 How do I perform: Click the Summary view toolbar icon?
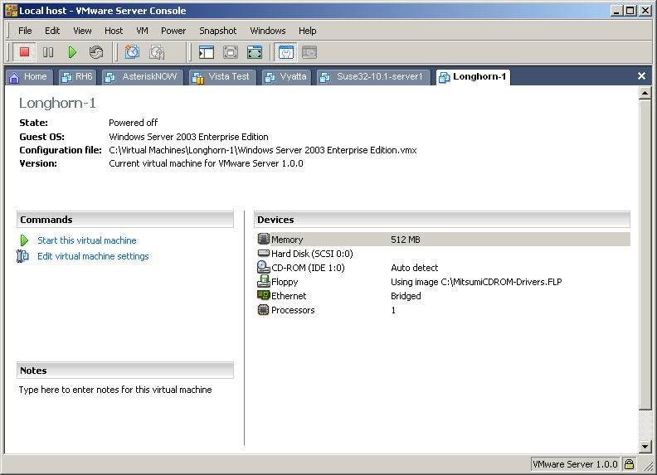click(286, 52)
